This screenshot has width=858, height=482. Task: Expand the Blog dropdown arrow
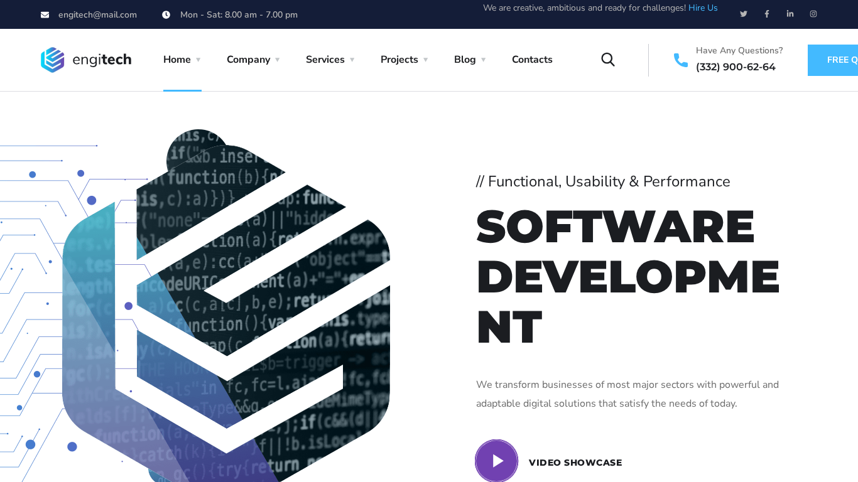click(484, 60)
